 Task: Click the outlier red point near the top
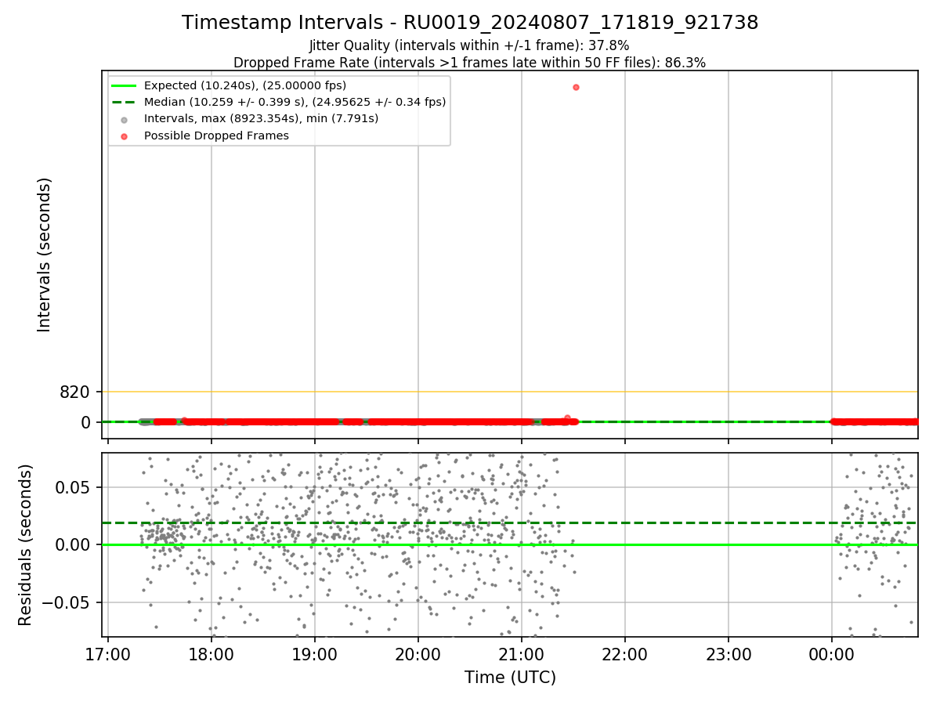(x=576, y=87)
